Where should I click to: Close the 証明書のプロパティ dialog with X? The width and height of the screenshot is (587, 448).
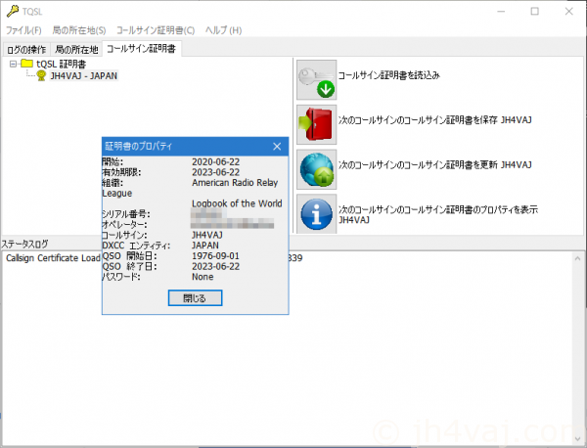276,146
